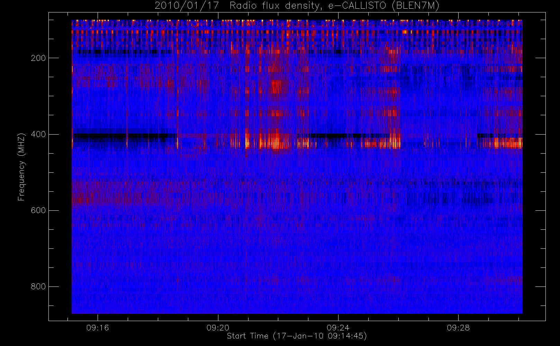Click the 09:20 time tick label
This screenshot has height=346, width=560.
pos(218,328)
